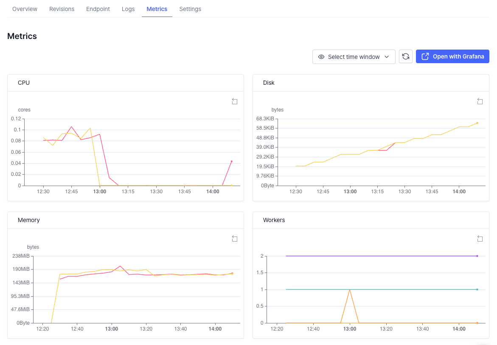
Task: Click the 1.5 label on Workers axis
Action: pos(260,273)
